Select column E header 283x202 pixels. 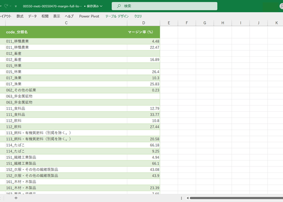point(169,23)
